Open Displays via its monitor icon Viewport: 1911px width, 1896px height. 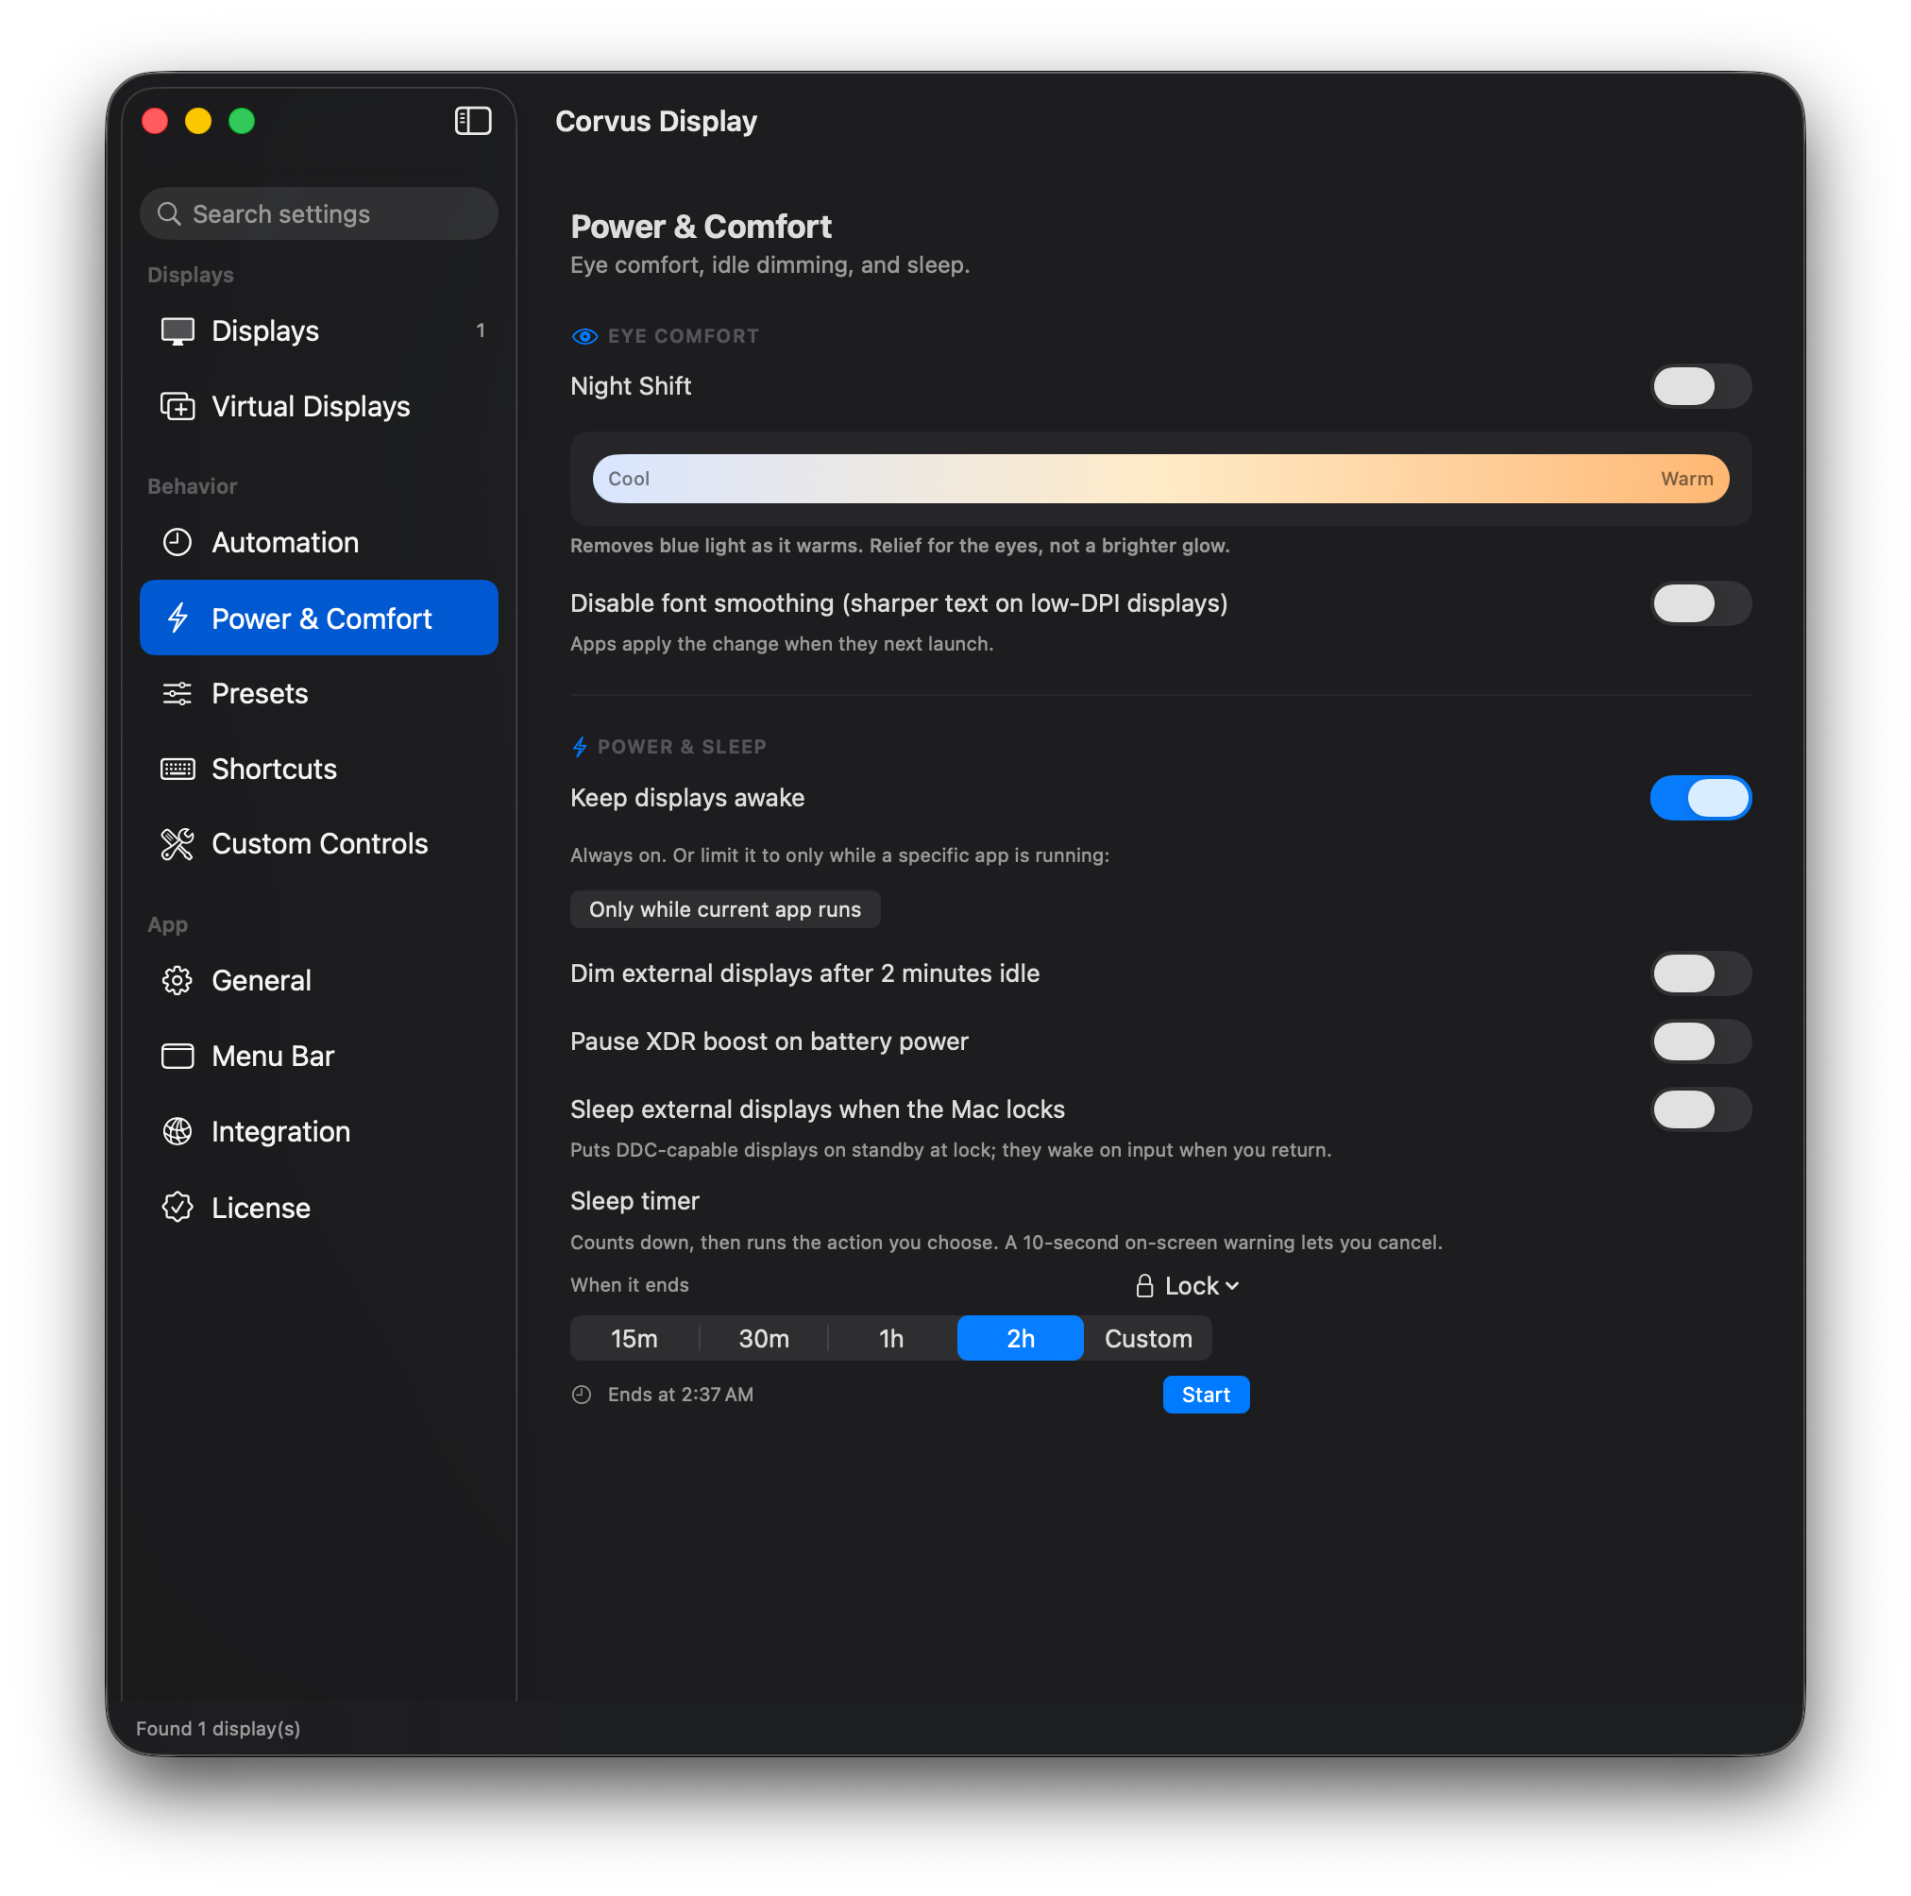pyautogui.click(x=178, y=331)
